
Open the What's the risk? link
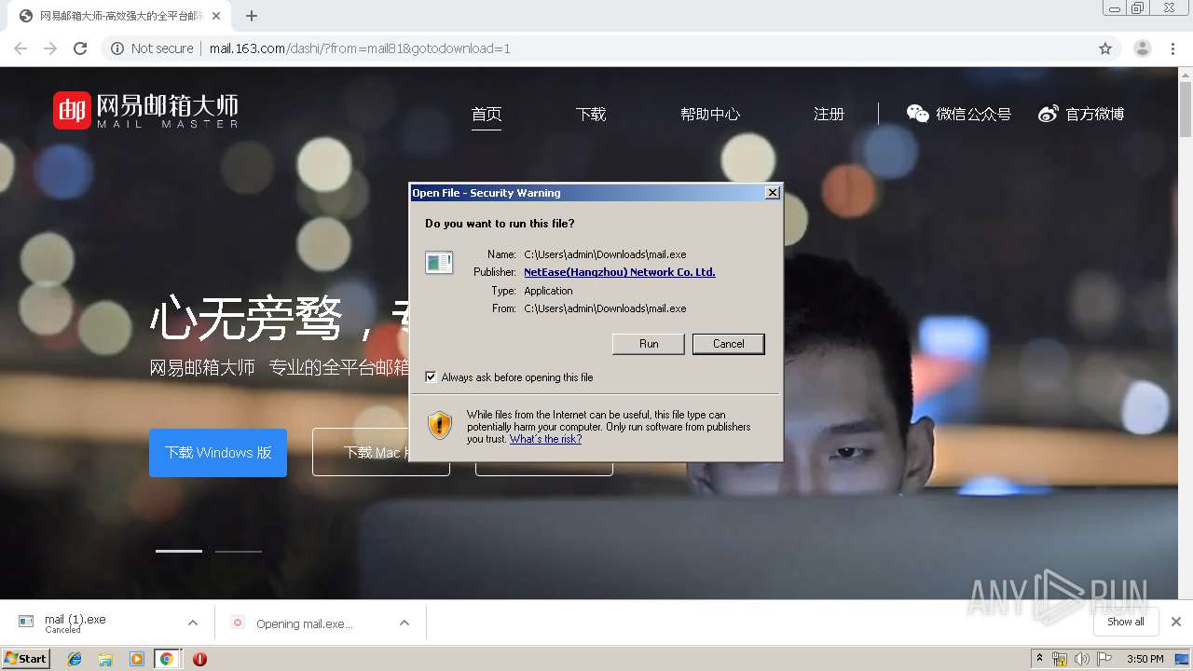(545, 439)
